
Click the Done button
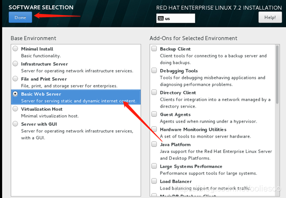[20, 18]
